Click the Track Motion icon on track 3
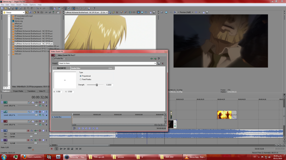 [x=33, y=102]
